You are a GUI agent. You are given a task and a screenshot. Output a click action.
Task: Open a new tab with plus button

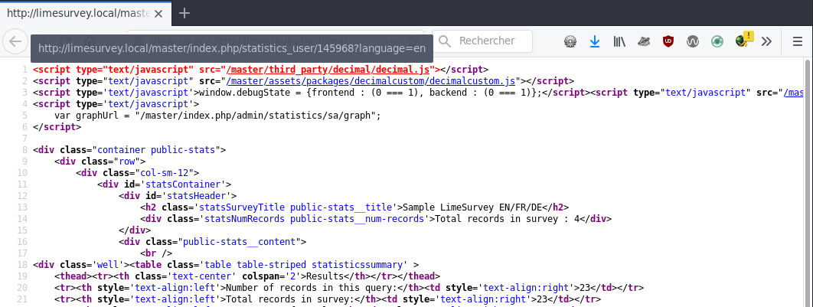(x=184, y=13)
